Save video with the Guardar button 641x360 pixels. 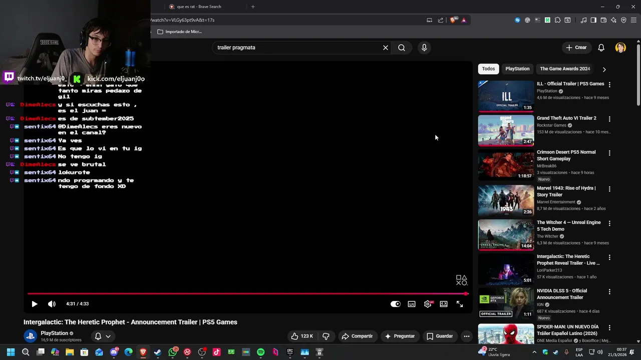click(440, 336)
